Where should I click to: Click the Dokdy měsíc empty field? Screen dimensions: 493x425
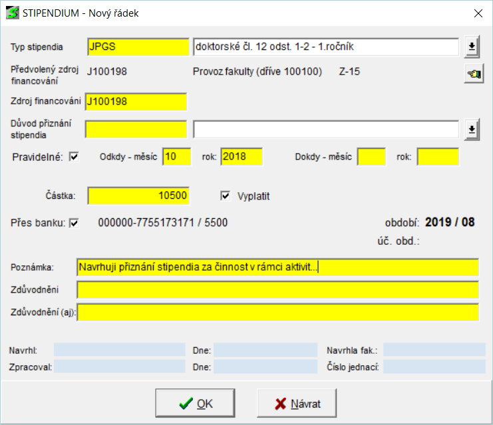[x=371, y=157]
